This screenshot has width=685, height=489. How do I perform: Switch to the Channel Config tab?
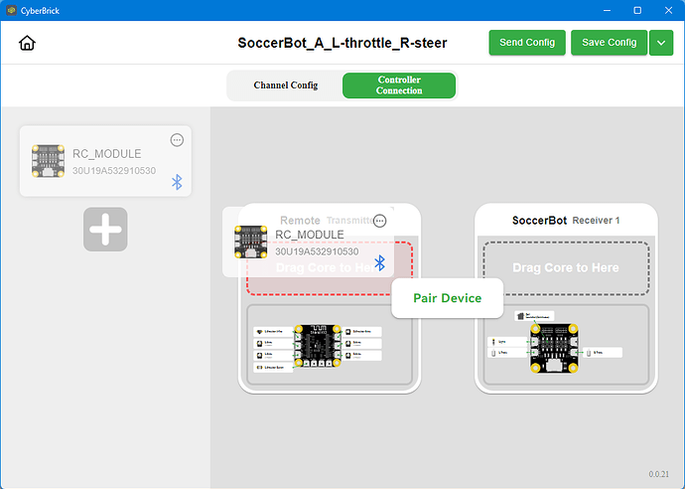pos(285,85)
